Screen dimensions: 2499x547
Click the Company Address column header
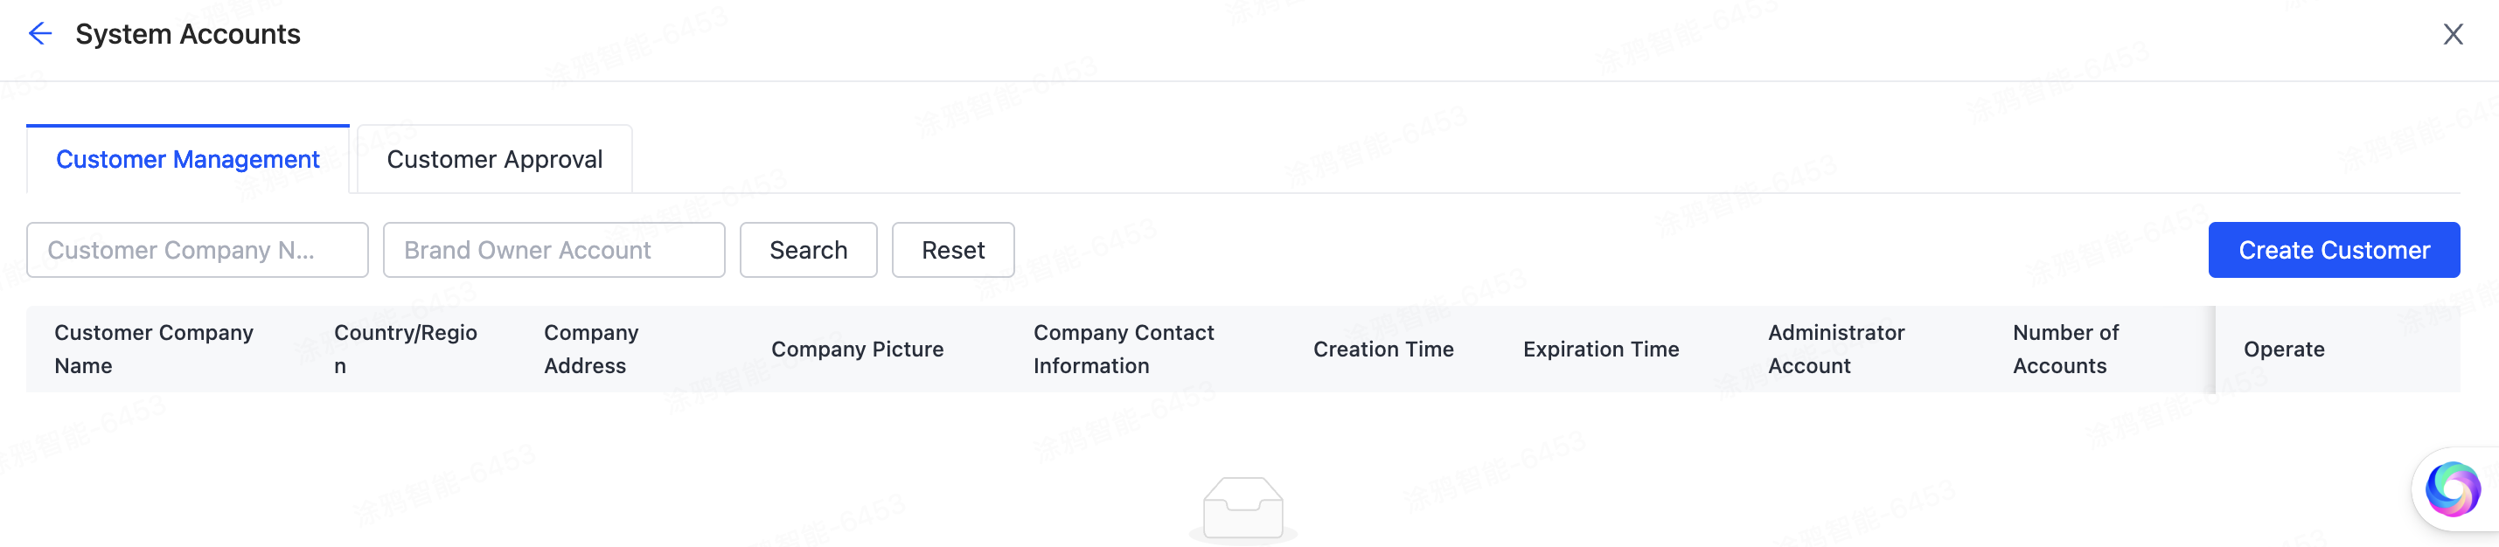[x=590, y=348]
